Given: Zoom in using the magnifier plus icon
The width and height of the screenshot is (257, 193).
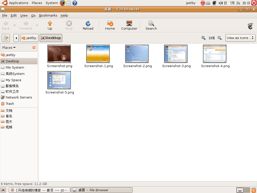Looking at the screenshot, I should pyautogui.click(x=220, y=38).
